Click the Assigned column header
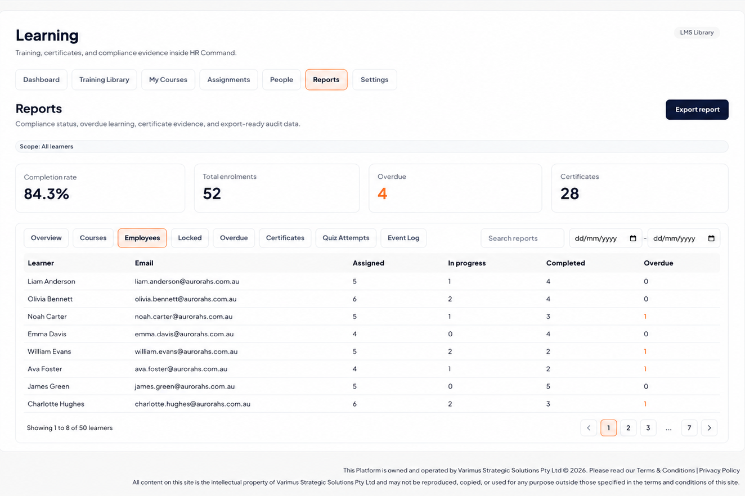Image resolution: width=745 pixels, height=496 pixels. pos(369,263)
